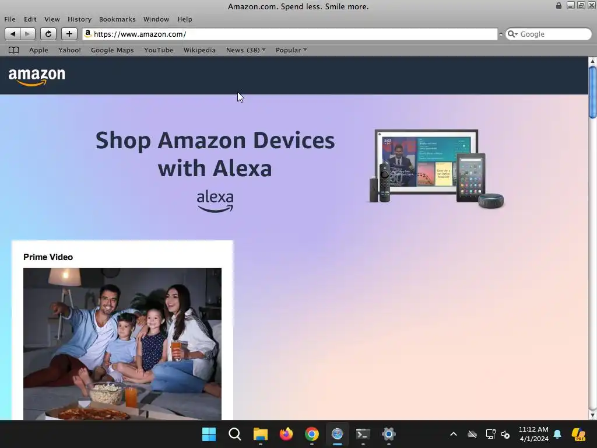Expand the News (38) bookmark folder

(246, 50)
